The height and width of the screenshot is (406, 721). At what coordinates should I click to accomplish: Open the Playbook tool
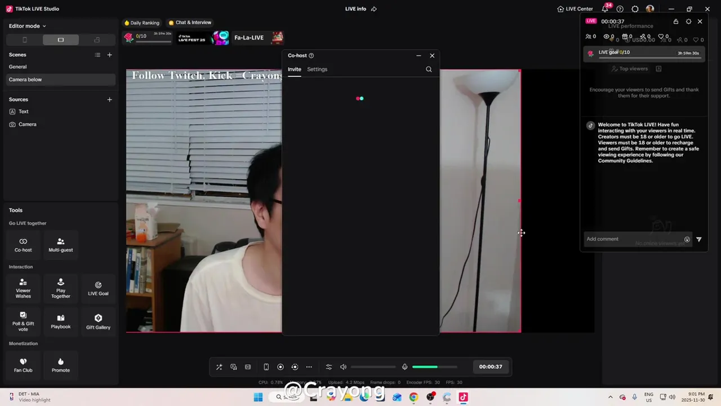point(61,321)
